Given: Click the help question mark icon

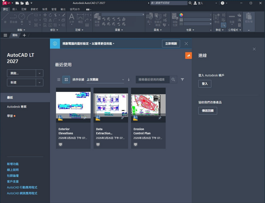Looking at the screenshot, I should (x=222, y=3).
